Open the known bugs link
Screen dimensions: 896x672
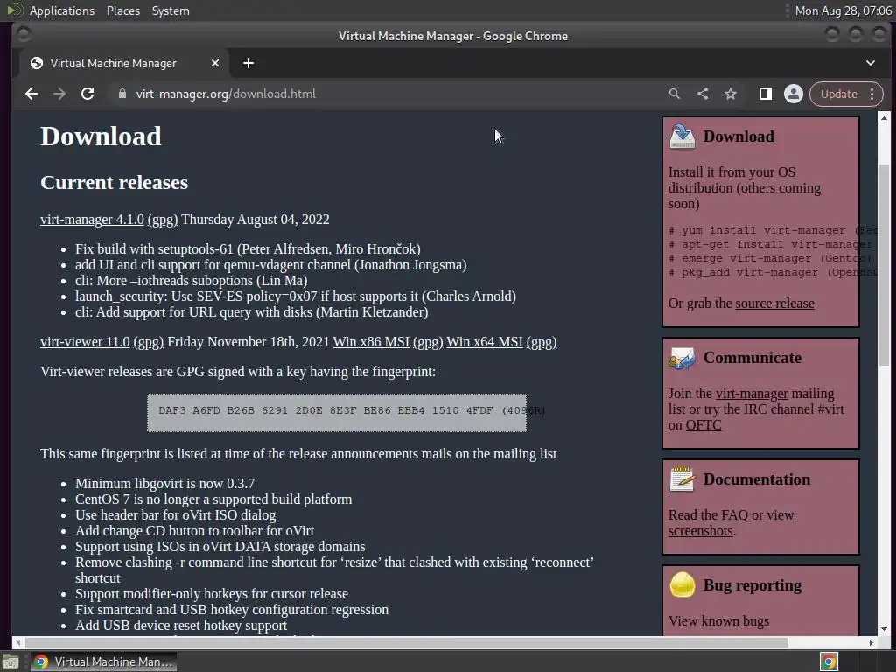click(x=720, y=620)
